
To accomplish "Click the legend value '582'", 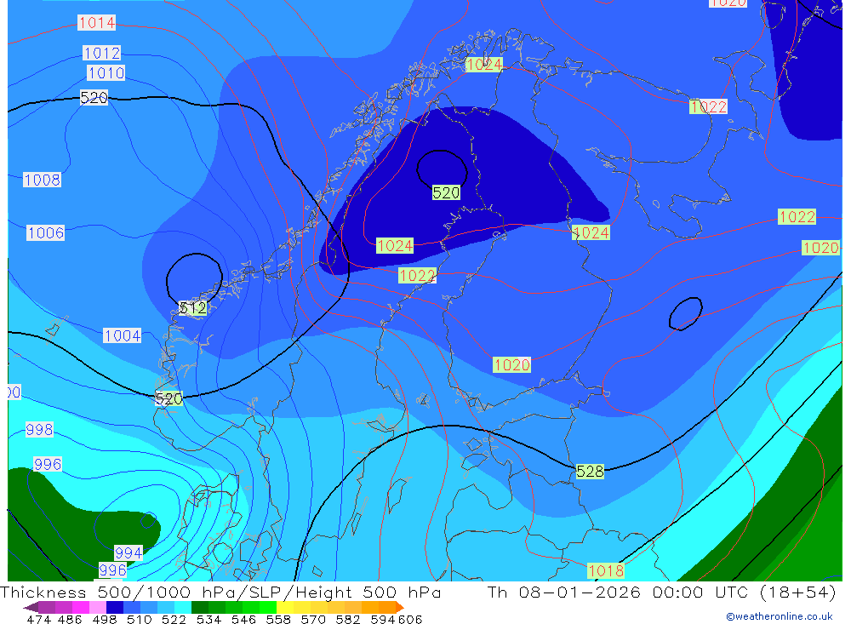I will pyautogui.click(x=347, y=619).
